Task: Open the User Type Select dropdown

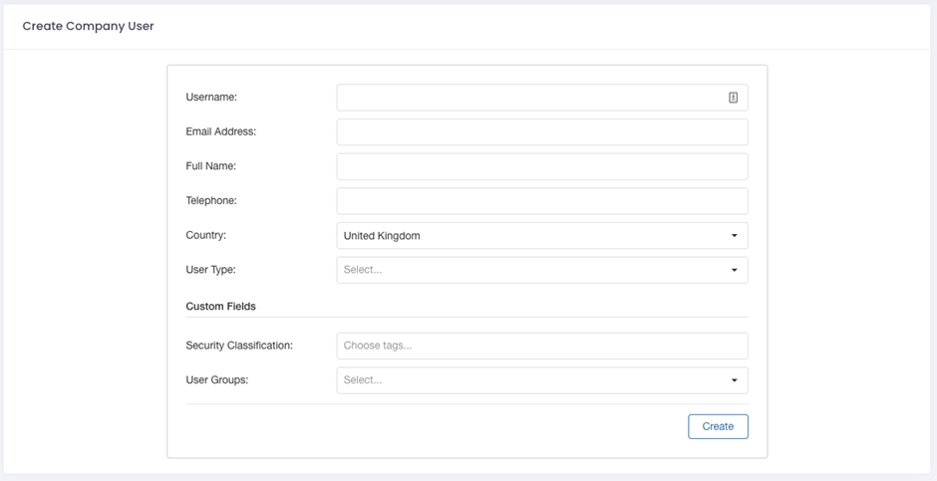Action: [542, 270]
